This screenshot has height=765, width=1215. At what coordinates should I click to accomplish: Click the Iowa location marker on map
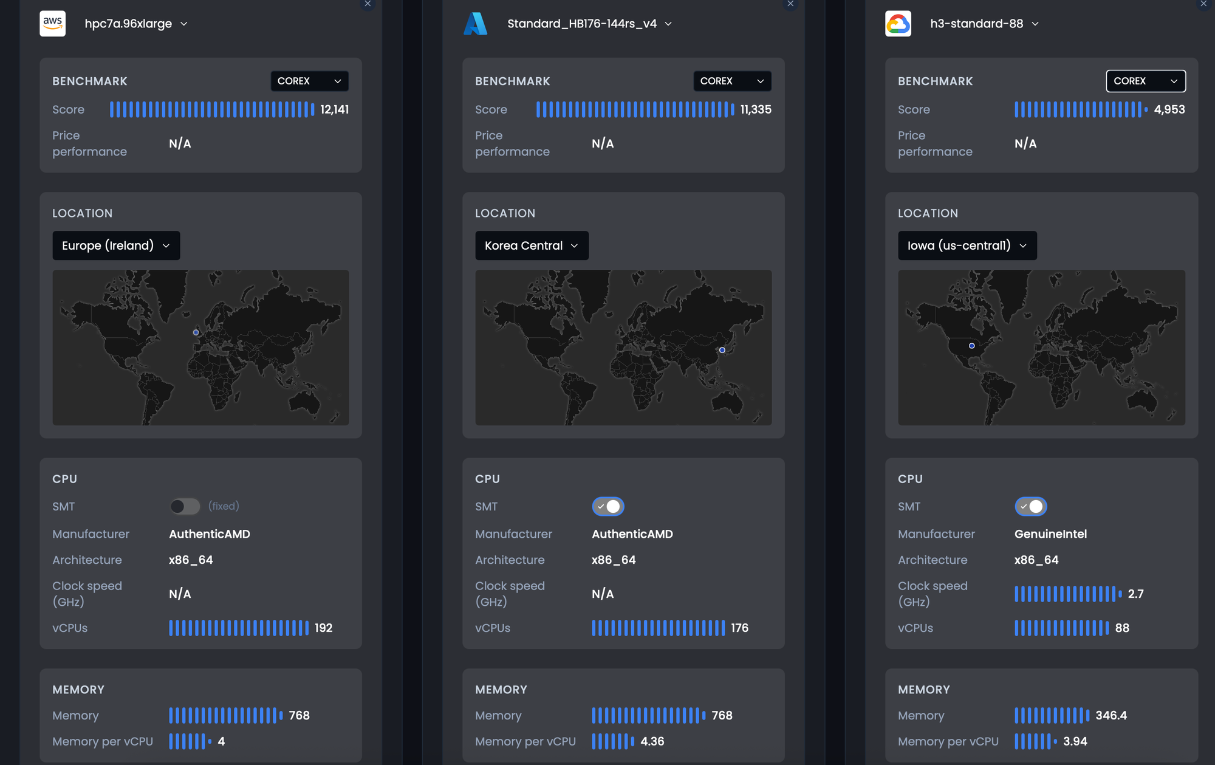(x=971, y=346)
